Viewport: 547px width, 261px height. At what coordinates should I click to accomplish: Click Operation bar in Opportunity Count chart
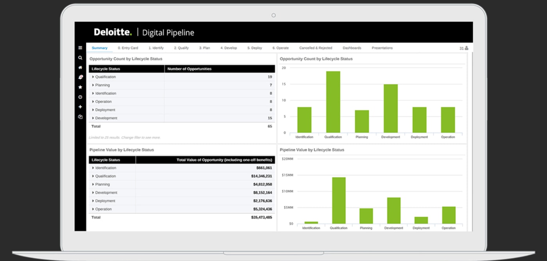(448, 120)
